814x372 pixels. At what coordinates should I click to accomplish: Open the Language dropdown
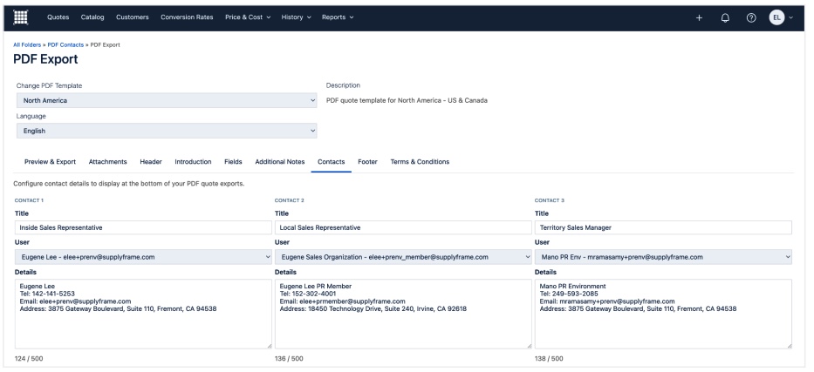[x=167, y=131]
